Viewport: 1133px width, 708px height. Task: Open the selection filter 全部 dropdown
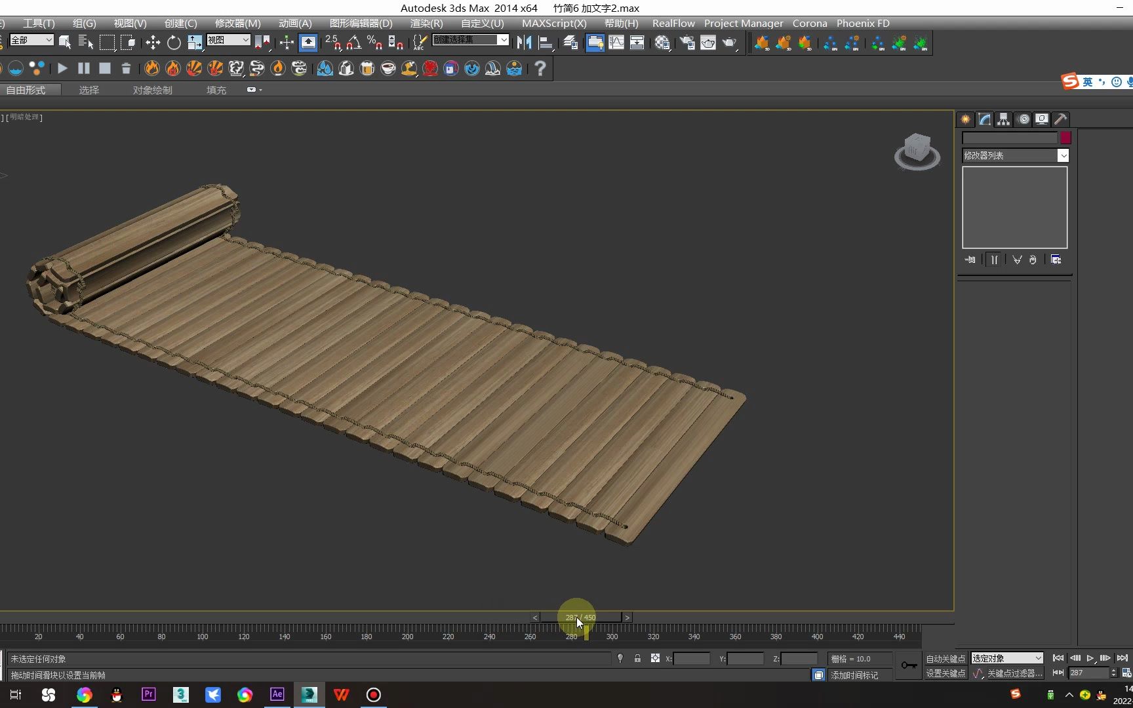click(x=31, y=40)
